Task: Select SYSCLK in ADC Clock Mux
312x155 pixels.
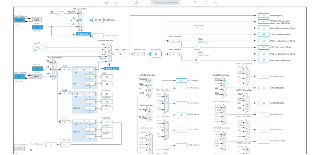Action: pyautogui.click(x=150, y=118)
